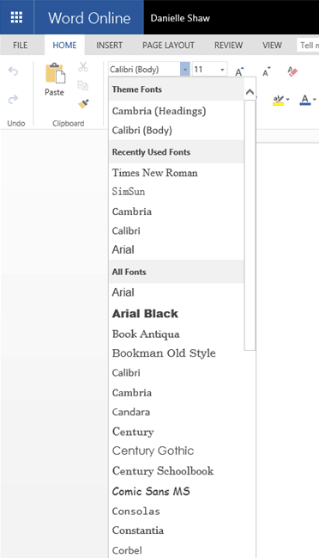Select Cambria under Recently Used Fonts
The image size is (319, 558).
tap(177, 212)
